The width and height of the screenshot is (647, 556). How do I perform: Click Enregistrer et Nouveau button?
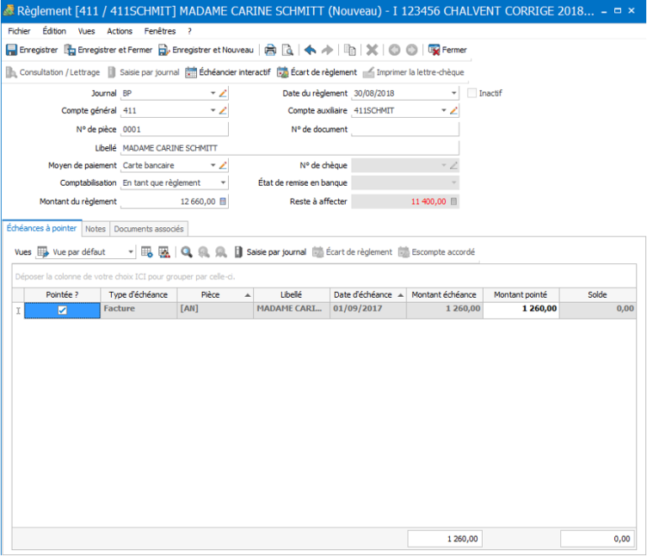click(206, 50)
